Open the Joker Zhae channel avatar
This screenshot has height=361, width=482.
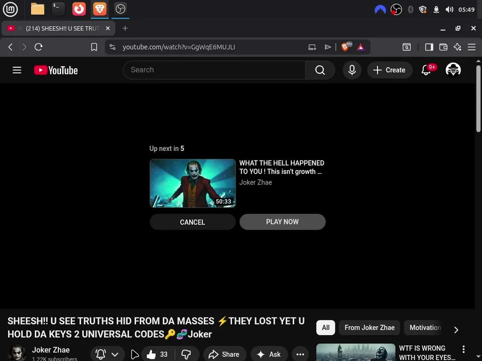coord(17,353)
